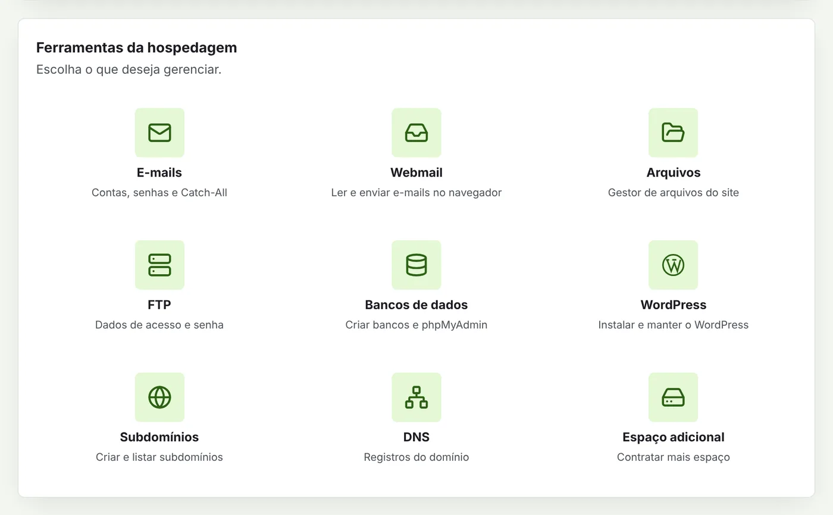Viewport: 833px width, 515px height.
Task: Select 'Criar bancos e phpMyAdmin' text
Action: click(416, 325)
